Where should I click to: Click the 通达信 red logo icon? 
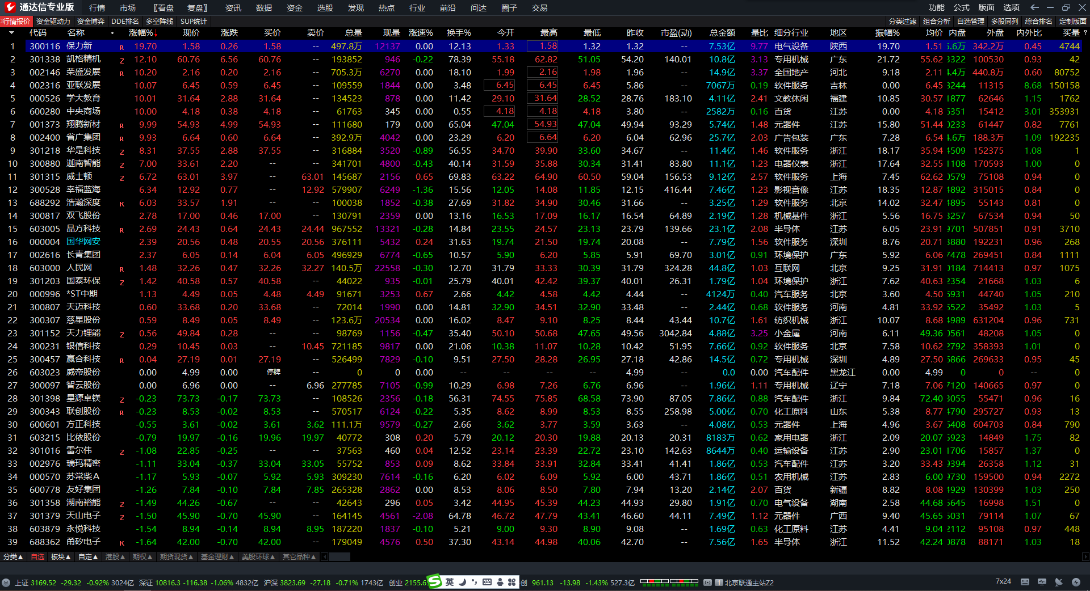(10, 7)
